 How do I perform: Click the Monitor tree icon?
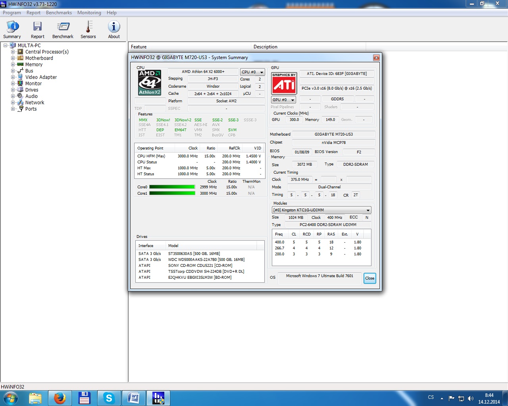20,83
